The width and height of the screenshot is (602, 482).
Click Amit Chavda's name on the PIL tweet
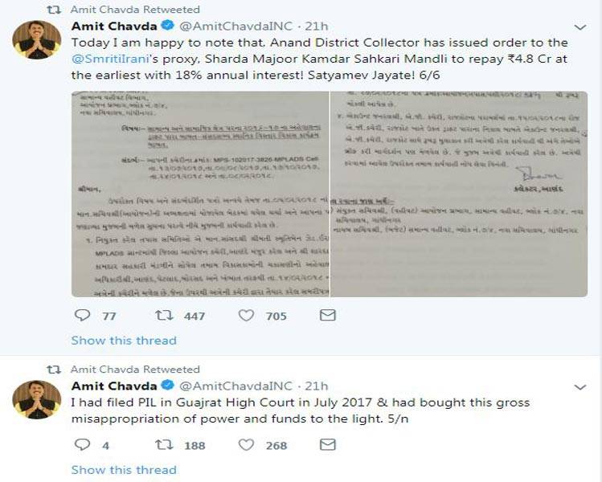pyautogui.click(x=113, y=386)
